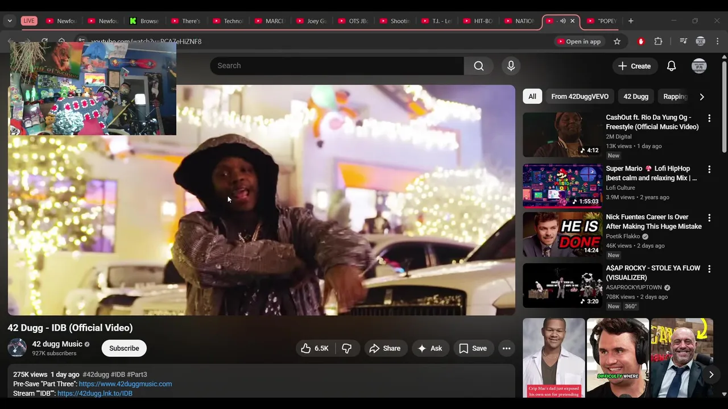Click the #42dugg hashtag
728x409 pixels.
pos(96,374)
